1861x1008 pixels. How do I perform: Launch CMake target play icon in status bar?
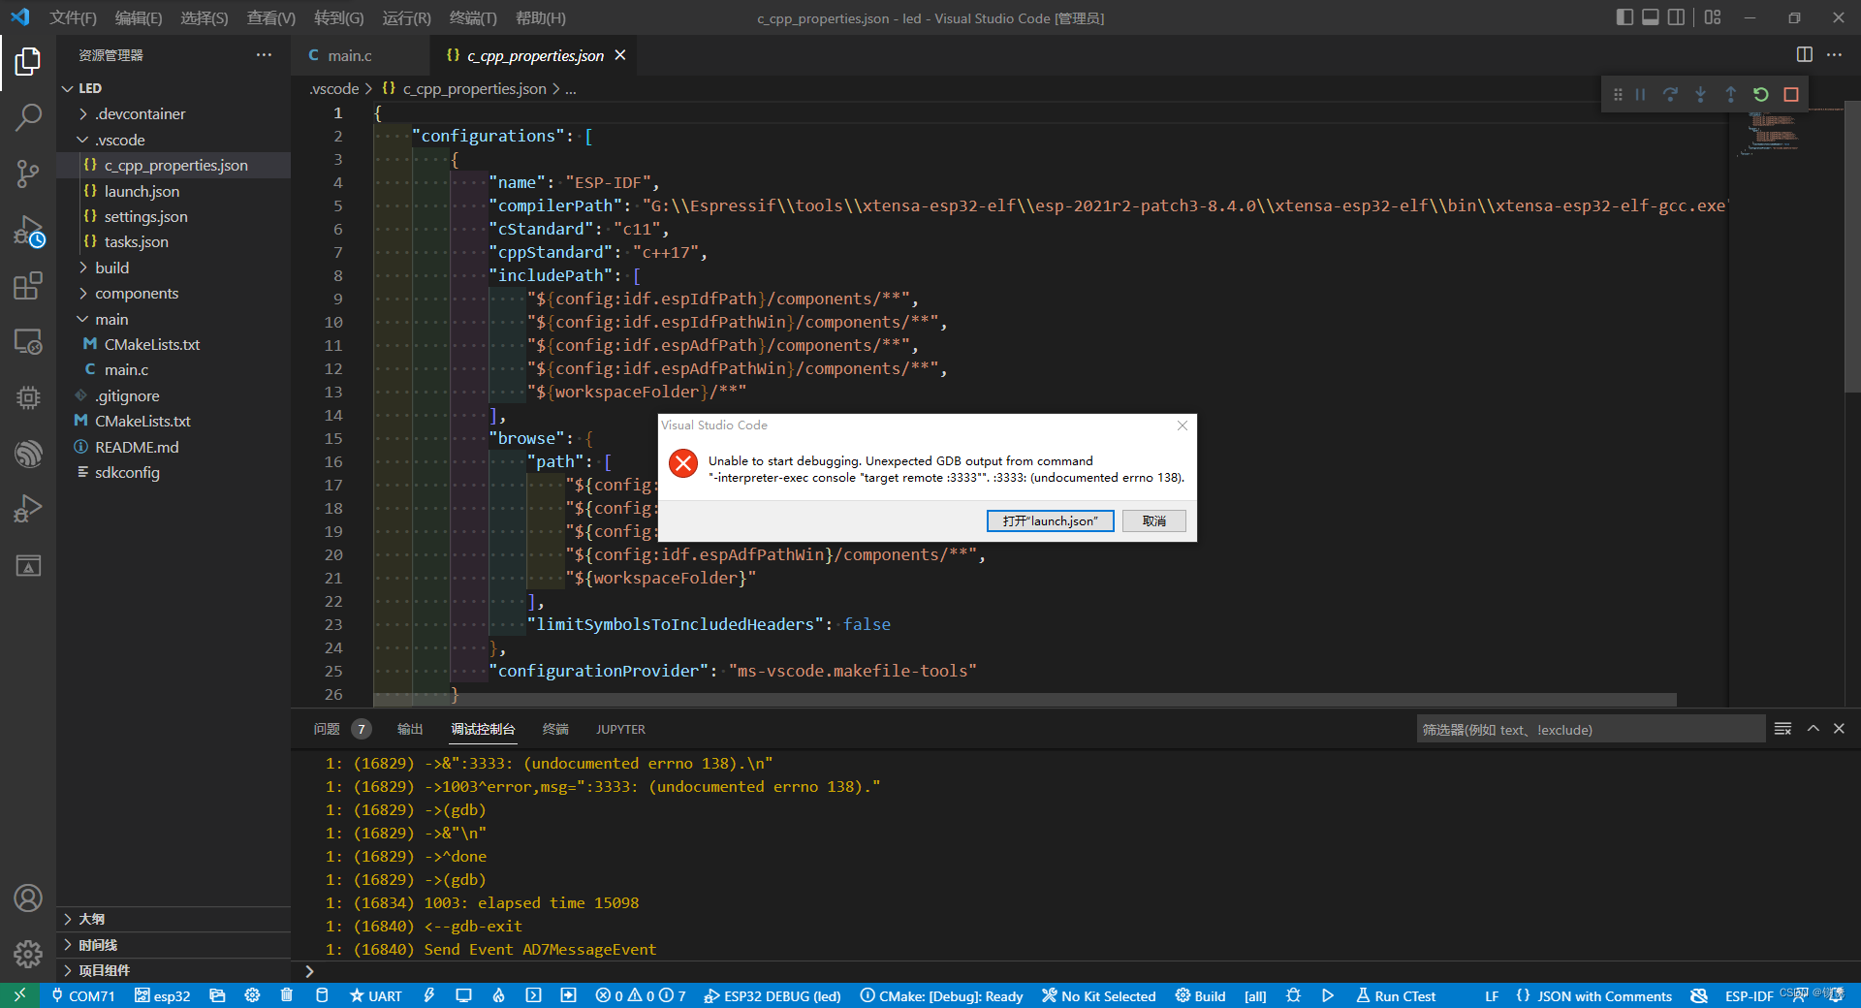pos(1328,995)
